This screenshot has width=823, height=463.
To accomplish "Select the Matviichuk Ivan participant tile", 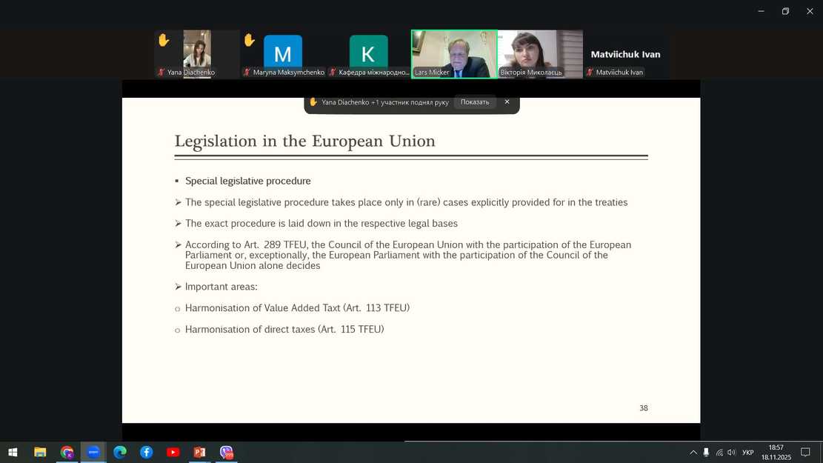I will coord(625,53).
